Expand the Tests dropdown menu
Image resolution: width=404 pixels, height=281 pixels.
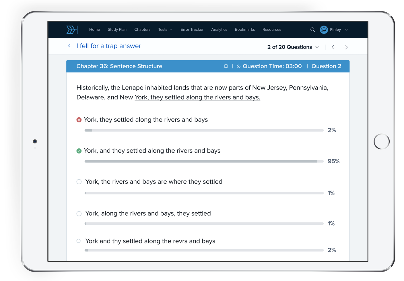165,30
